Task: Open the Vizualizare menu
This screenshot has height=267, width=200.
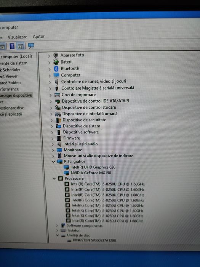Action: point(18,37)
